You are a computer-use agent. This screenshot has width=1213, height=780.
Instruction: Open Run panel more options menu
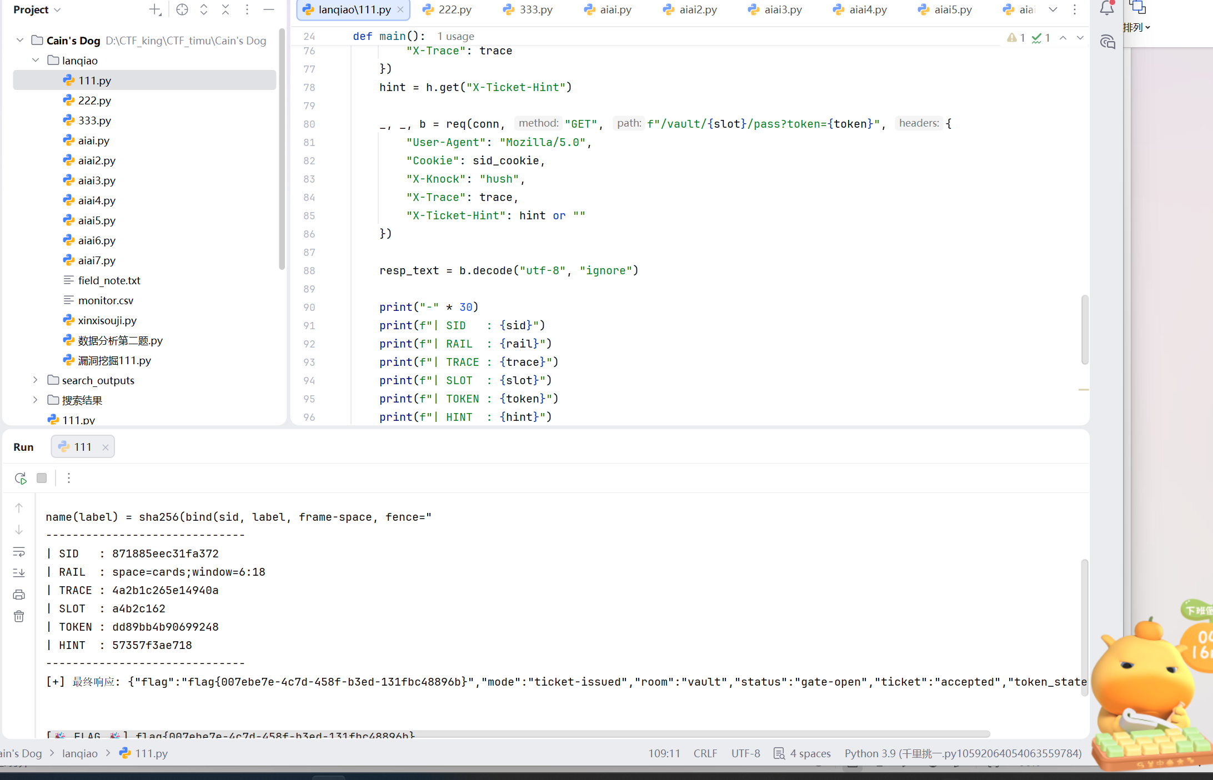(x=69, y=478)
